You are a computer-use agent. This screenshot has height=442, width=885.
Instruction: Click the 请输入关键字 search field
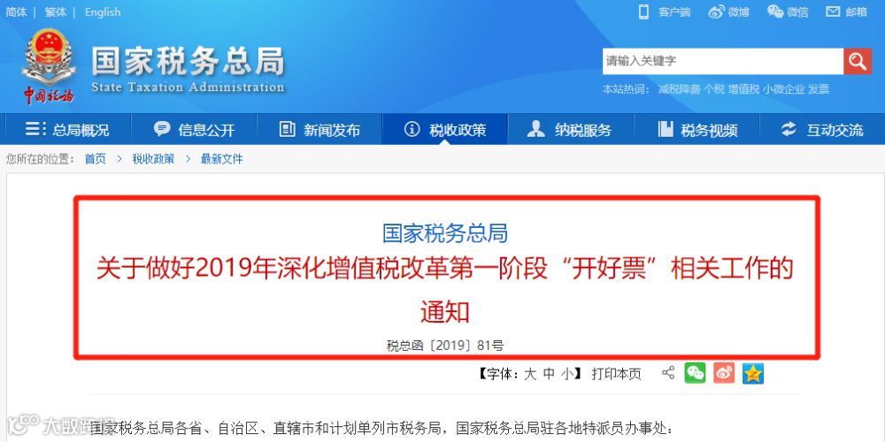723,61
